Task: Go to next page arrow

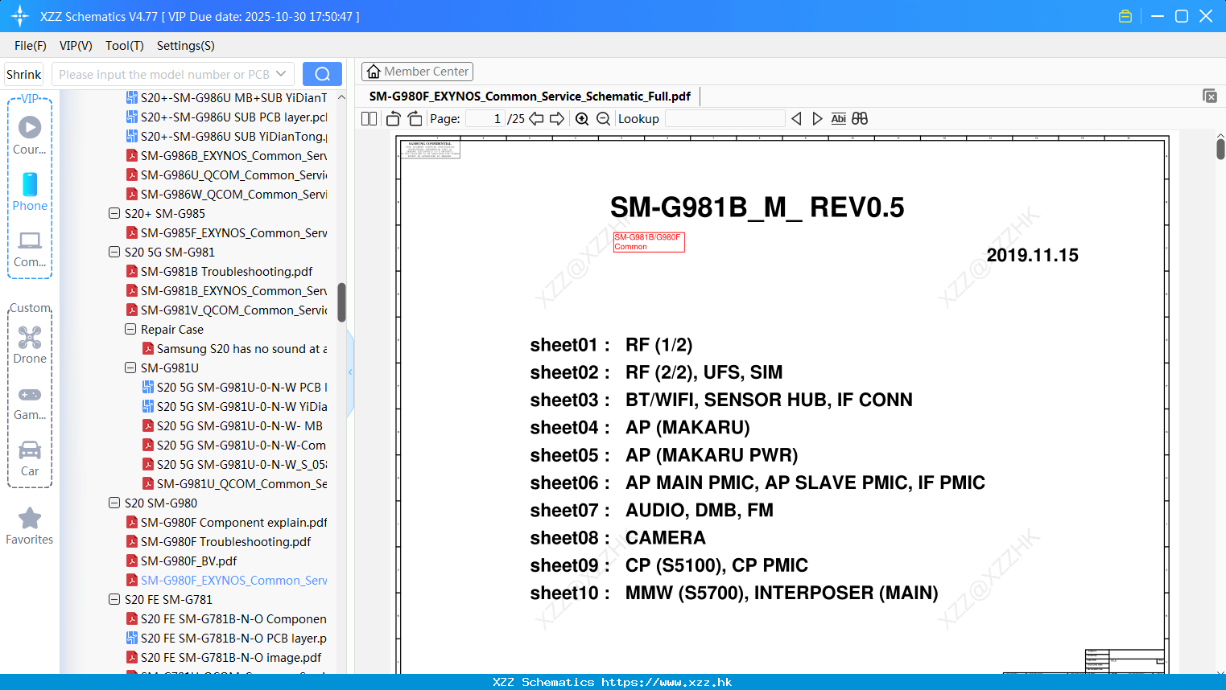Action: [x=557, y=119]
